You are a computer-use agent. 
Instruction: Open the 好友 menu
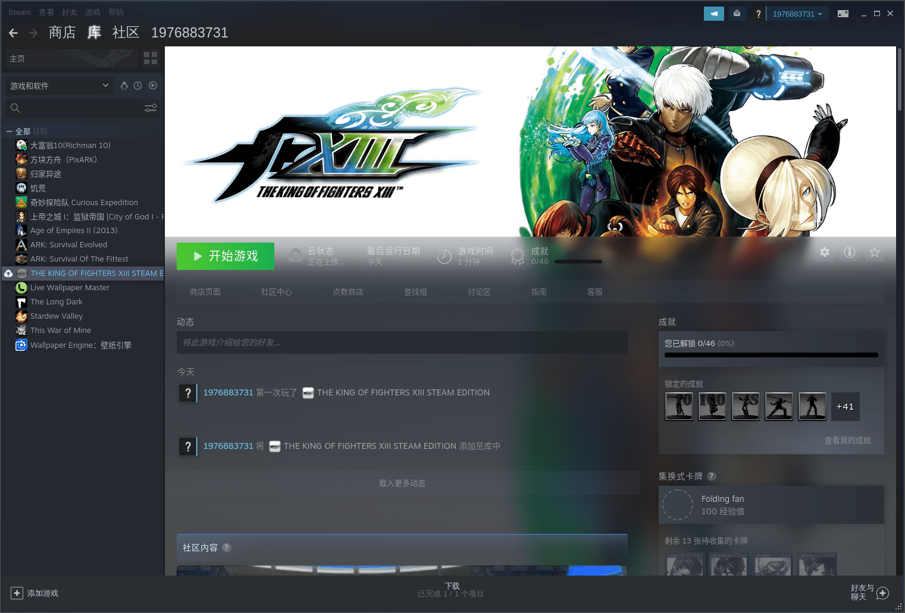coord(70,12)
